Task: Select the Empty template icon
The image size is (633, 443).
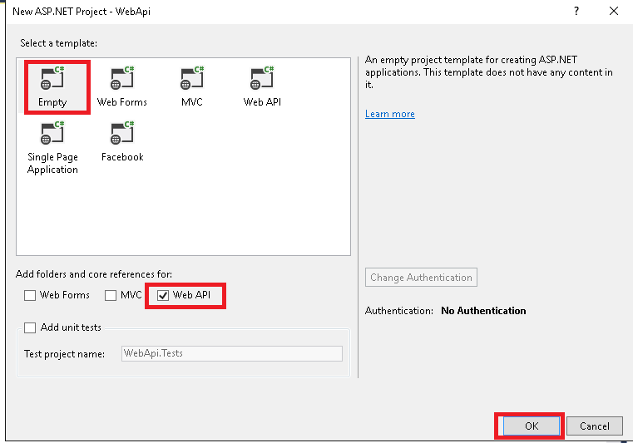Action: [52, 80]
